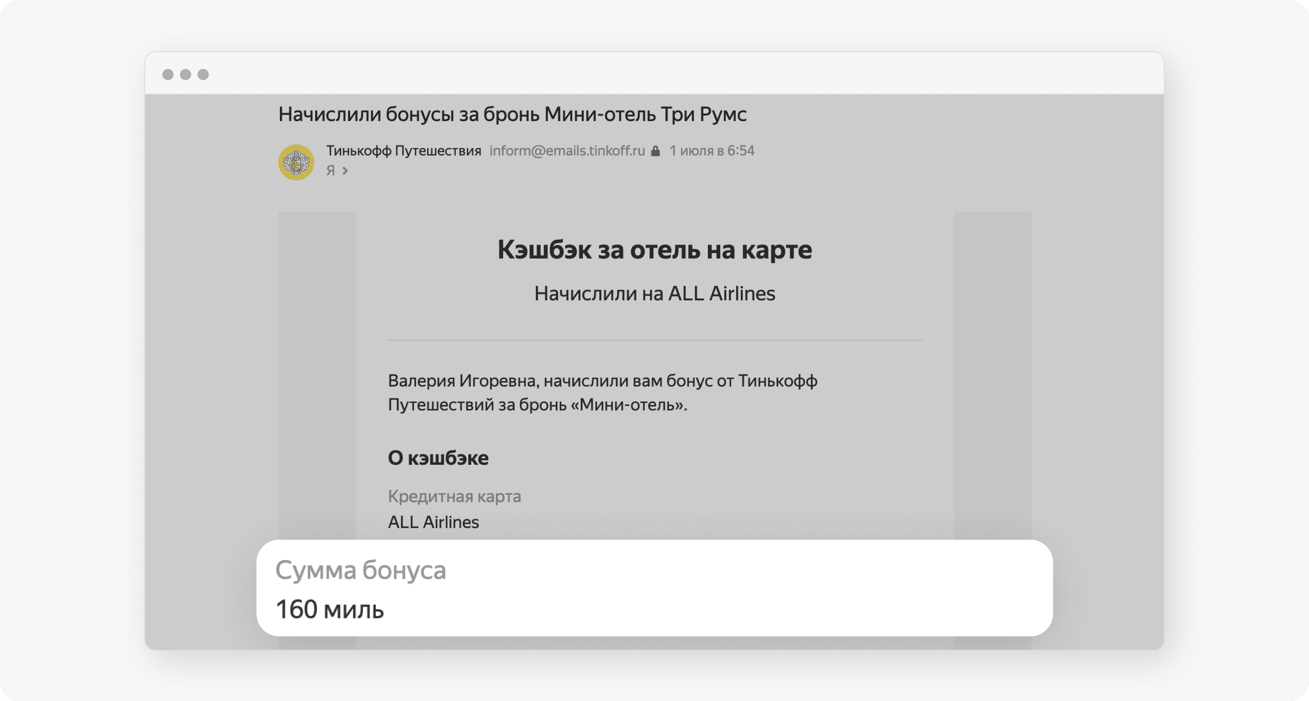Click the horizontal divider under subtitle
The width and height of the screenshot is (1309, 701).
pyautogui.click(x=654, y=340)
